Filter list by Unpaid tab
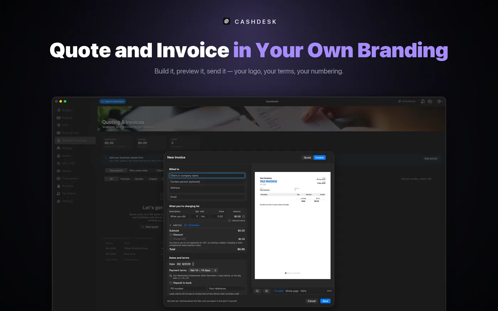This screenshot has width=498, height=311. point(153,179)
